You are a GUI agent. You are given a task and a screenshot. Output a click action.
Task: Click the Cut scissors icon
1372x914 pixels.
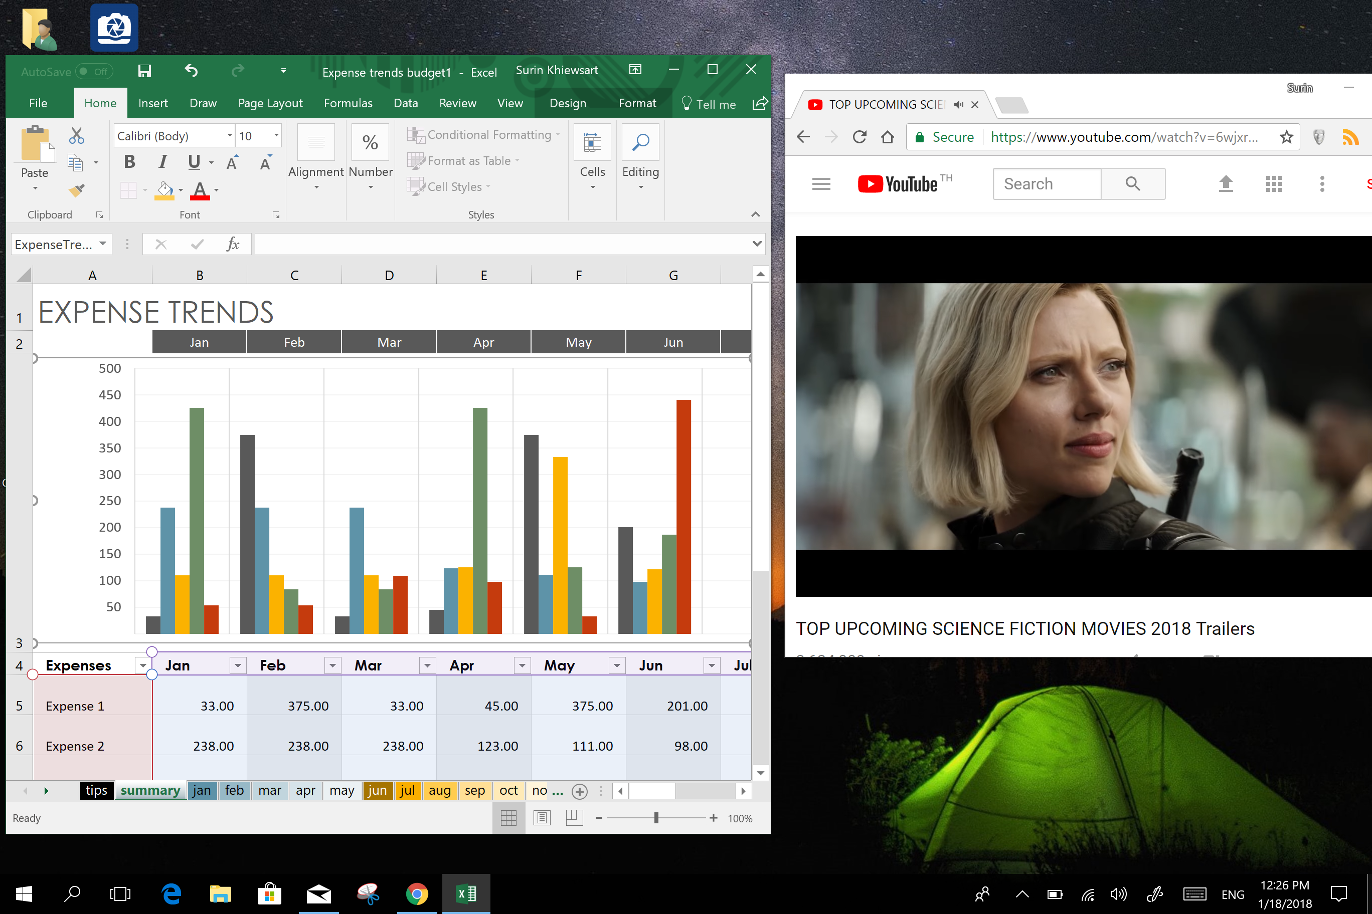tap(76, 136)
